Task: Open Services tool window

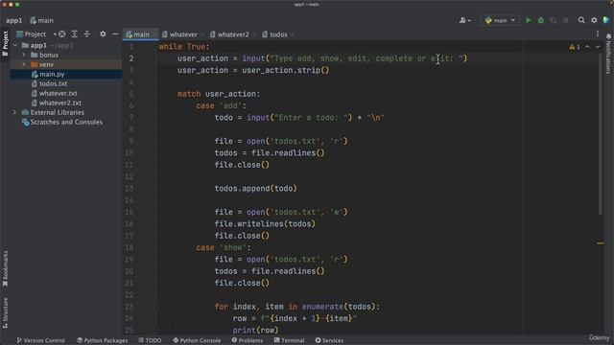Action: tap(329, 340)
